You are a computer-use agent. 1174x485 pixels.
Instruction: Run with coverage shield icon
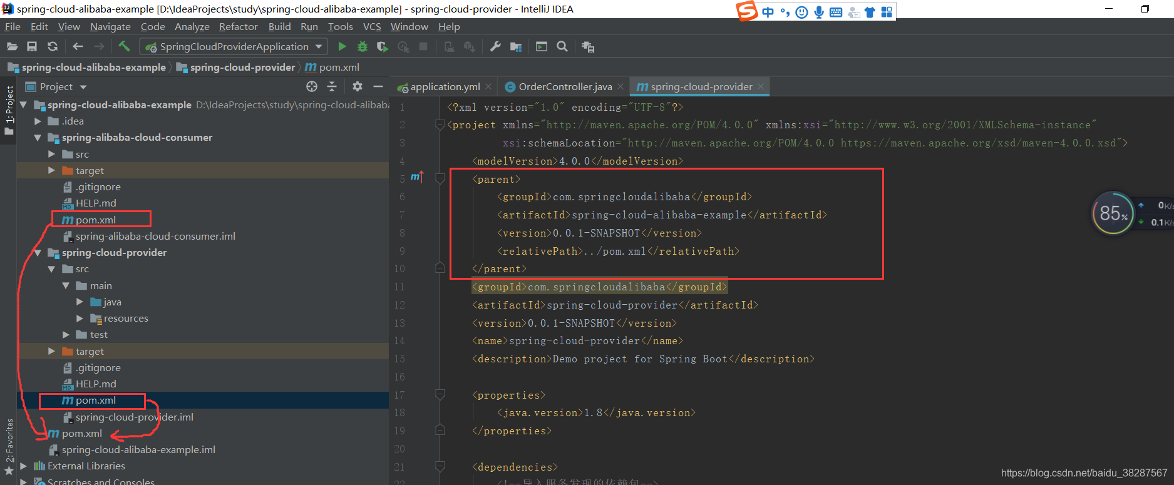(x=382, y=46)
